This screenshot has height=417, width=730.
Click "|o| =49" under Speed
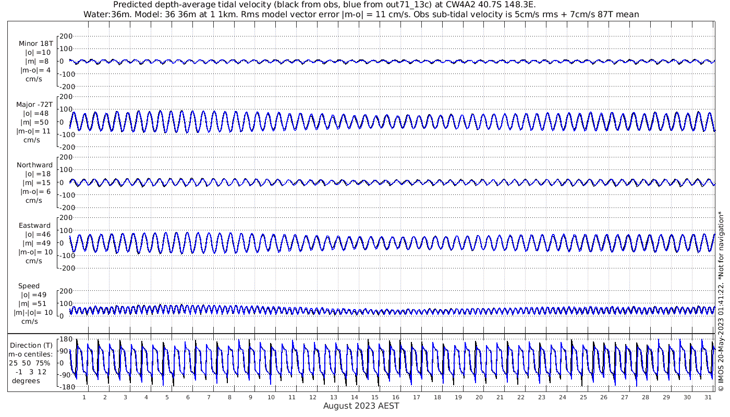pyautogui.click(x=34, y=295)
